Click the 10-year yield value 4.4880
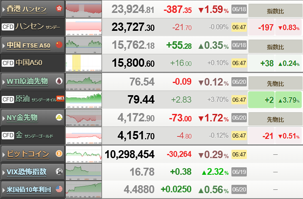Viewport: 303px width, 199px height. [x=139, y=189]
